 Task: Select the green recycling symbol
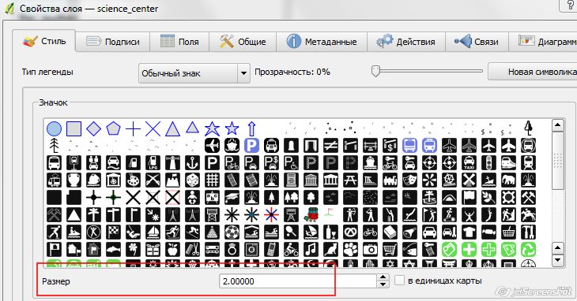click(529, 250)
